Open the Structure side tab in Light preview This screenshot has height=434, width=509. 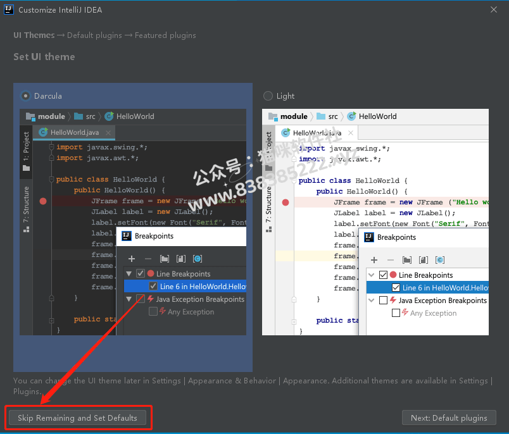268,209
